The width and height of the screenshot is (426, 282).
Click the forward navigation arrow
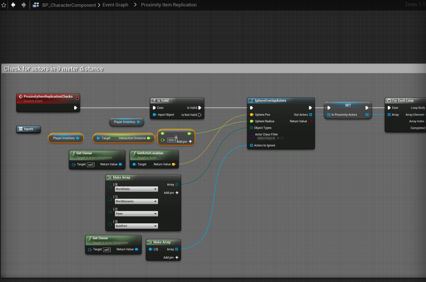pyautogui.click(x=23, y=5)
